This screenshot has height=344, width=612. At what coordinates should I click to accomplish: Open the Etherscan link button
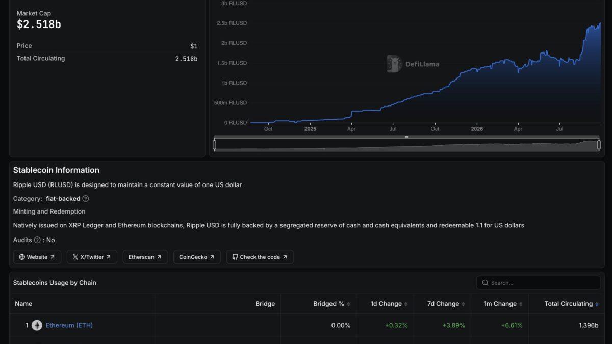145,257
